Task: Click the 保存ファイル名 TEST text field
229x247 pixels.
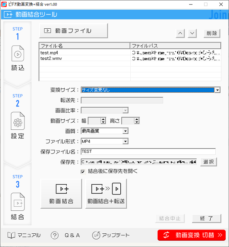Action: [x=148, y=151]
